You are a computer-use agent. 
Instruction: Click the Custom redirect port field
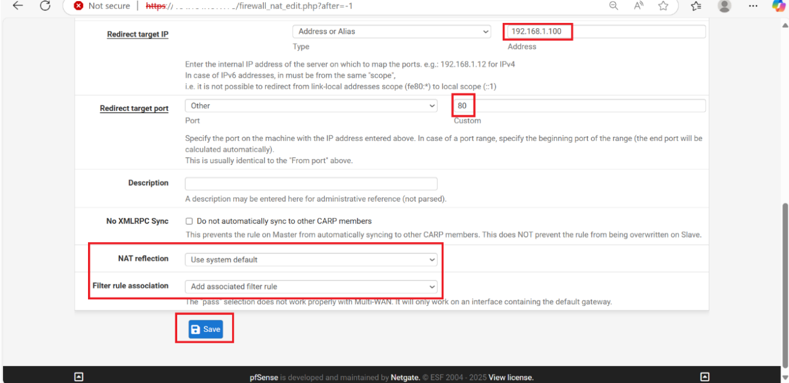(x=579, y=106)
